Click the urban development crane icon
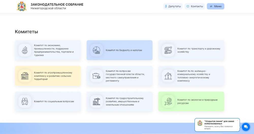Viewport: 254px width, 134px height. point(96,101)
